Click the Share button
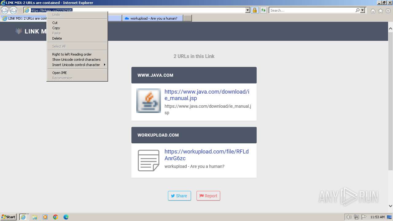Viewport: 393px width, 221px height. [x=179, y=196]
